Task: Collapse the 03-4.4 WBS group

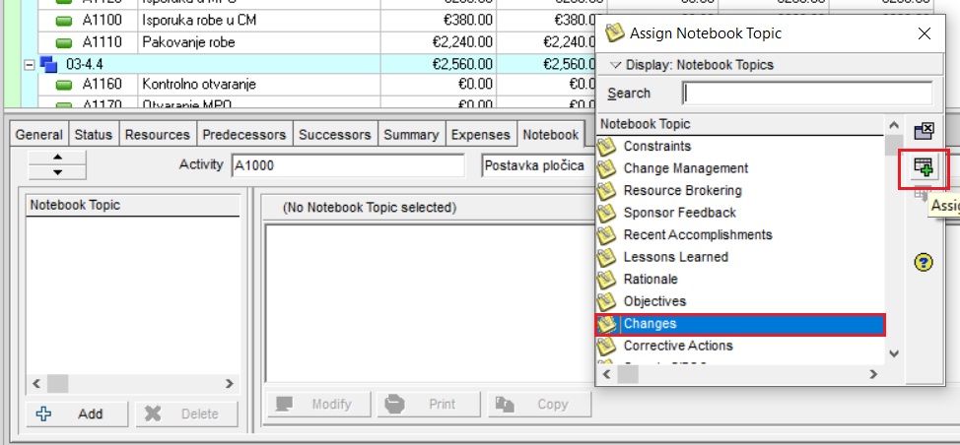Action: coord(30,64)
